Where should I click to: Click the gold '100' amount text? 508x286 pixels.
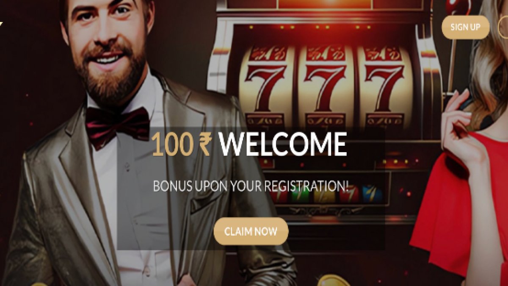pyautogui.click(x=173, y=145)
